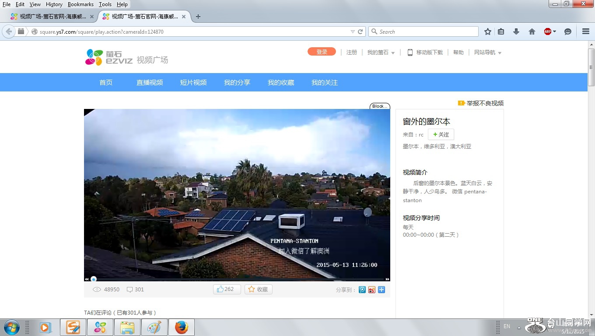This screenshot has height=336, width=595.
Task: Open the View menu
Action: tap(35, 4)
